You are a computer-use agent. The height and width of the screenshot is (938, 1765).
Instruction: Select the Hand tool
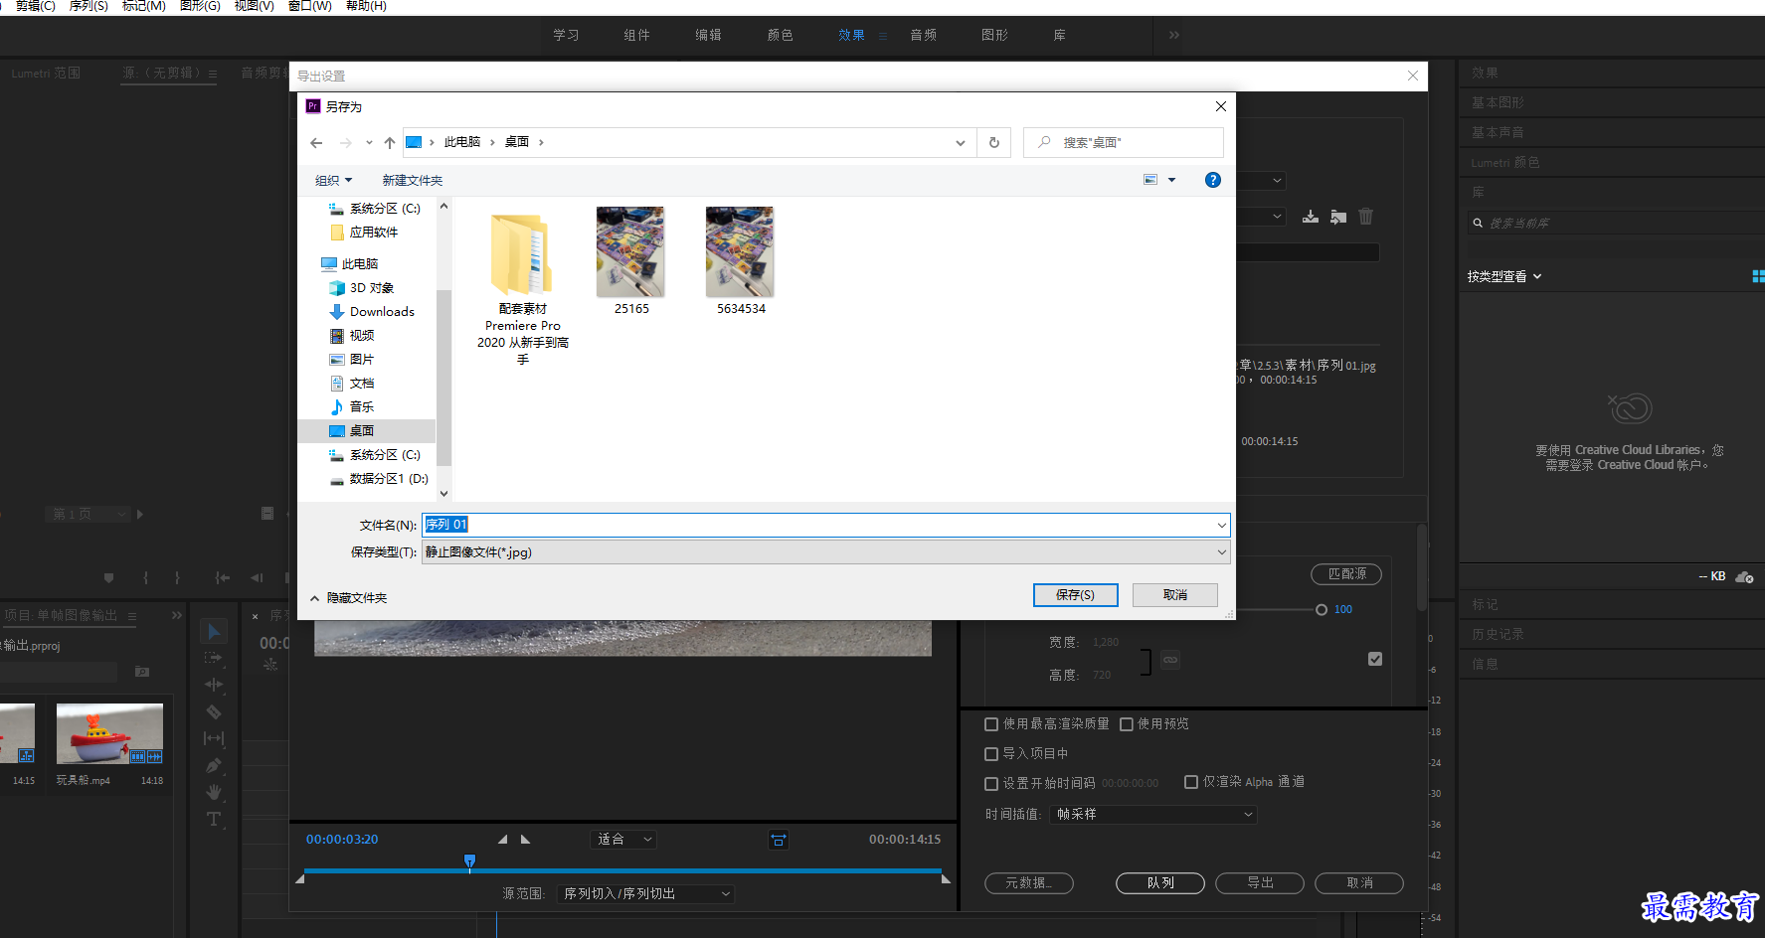point(214,792)
